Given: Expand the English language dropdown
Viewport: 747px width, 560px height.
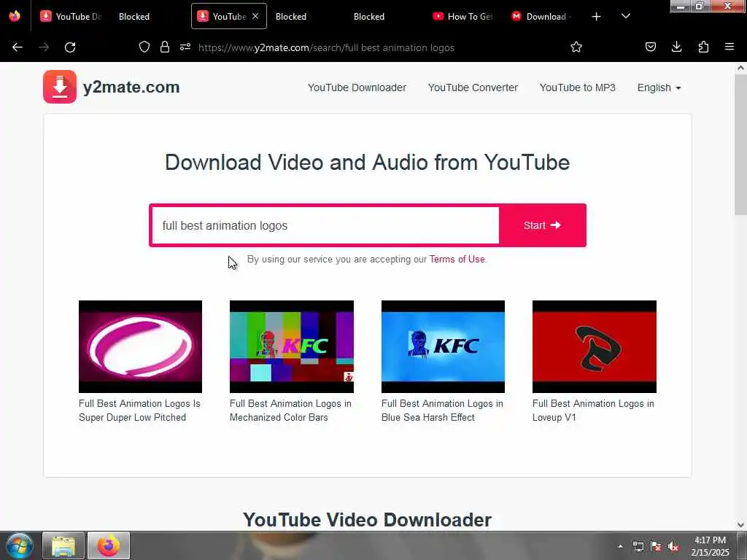Looking at the screenshot, I should tap(659, 87).
